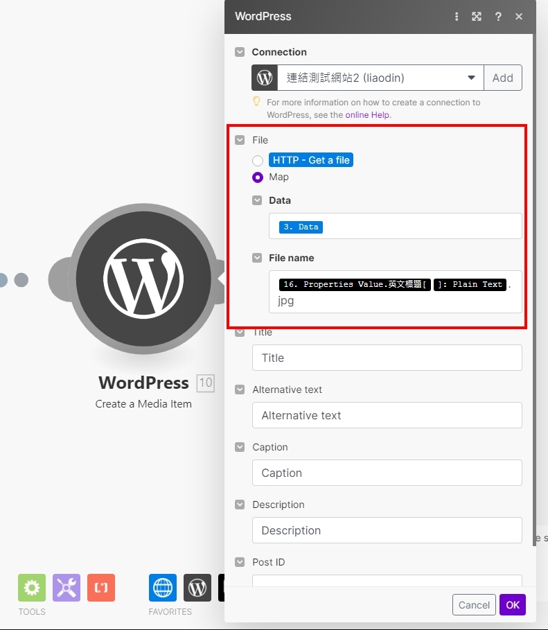Toggle the Alternative text section expander
The width and height of the screenshot is (548, 630).
pos(240,390)
